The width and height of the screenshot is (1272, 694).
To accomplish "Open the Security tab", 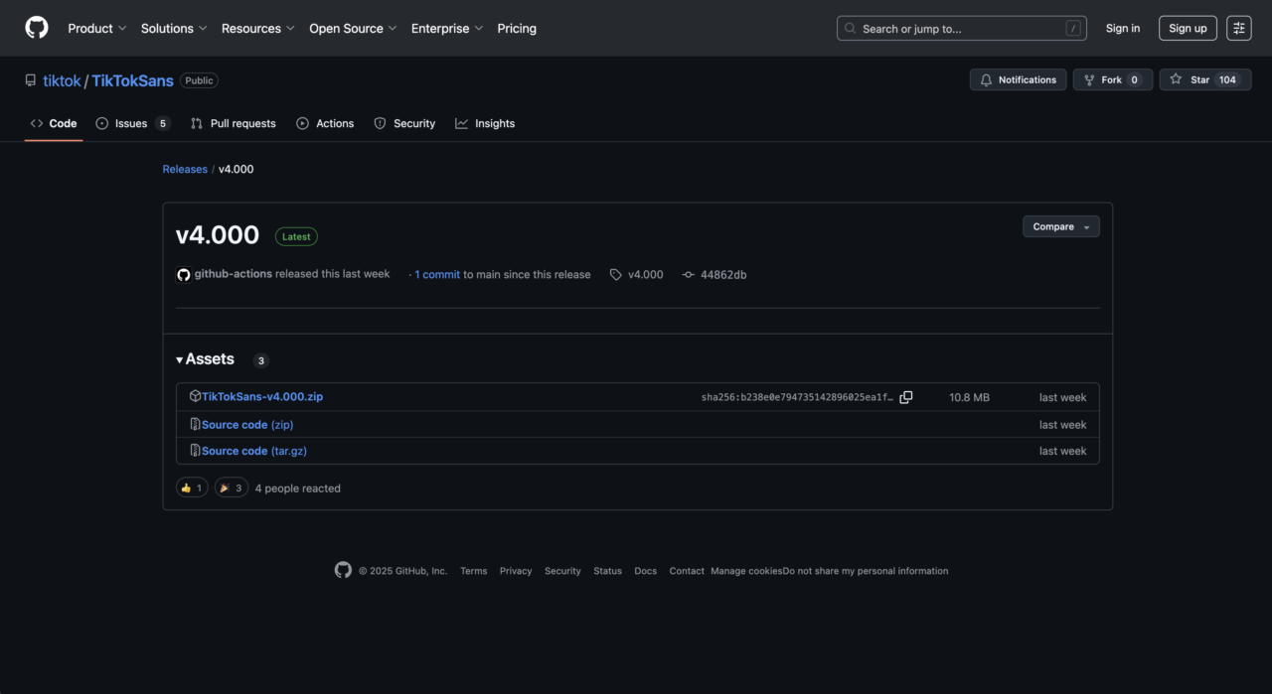I will click(x=404, y=124).
